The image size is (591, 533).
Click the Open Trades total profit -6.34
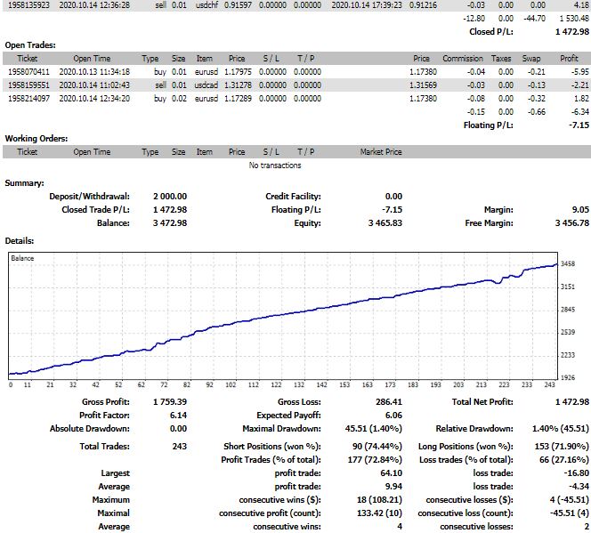tap(579, 112)
